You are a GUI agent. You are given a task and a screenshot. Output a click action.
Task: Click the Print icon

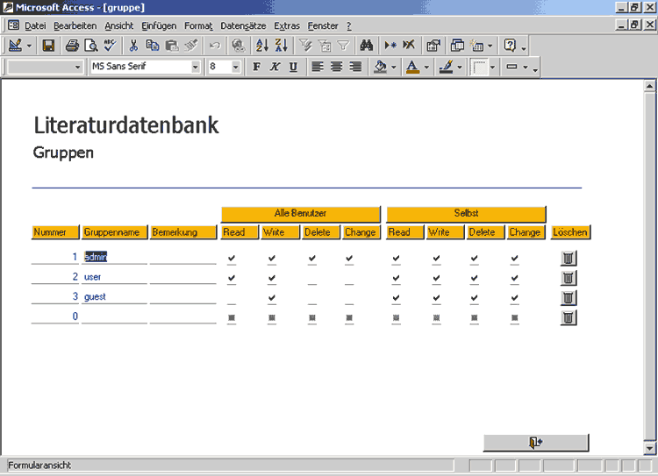(72, 46)
